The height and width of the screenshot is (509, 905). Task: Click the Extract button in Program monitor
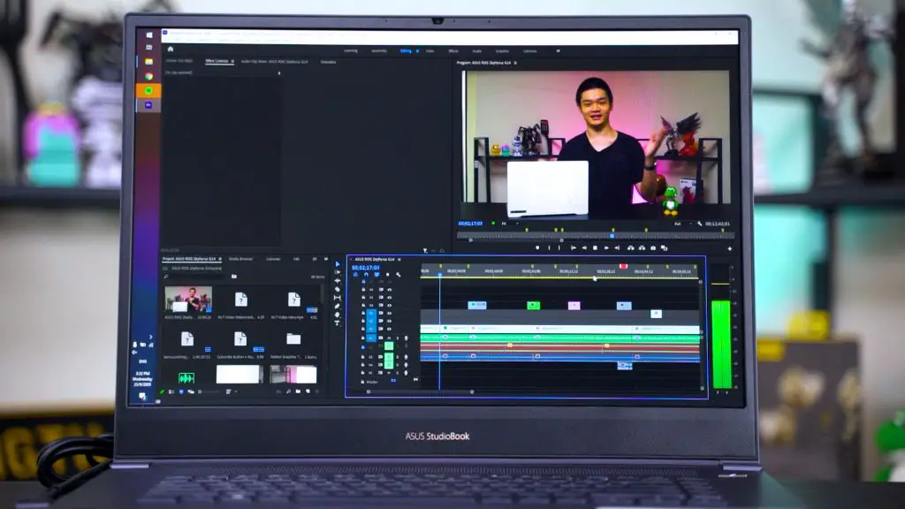(x=642, y=248)
